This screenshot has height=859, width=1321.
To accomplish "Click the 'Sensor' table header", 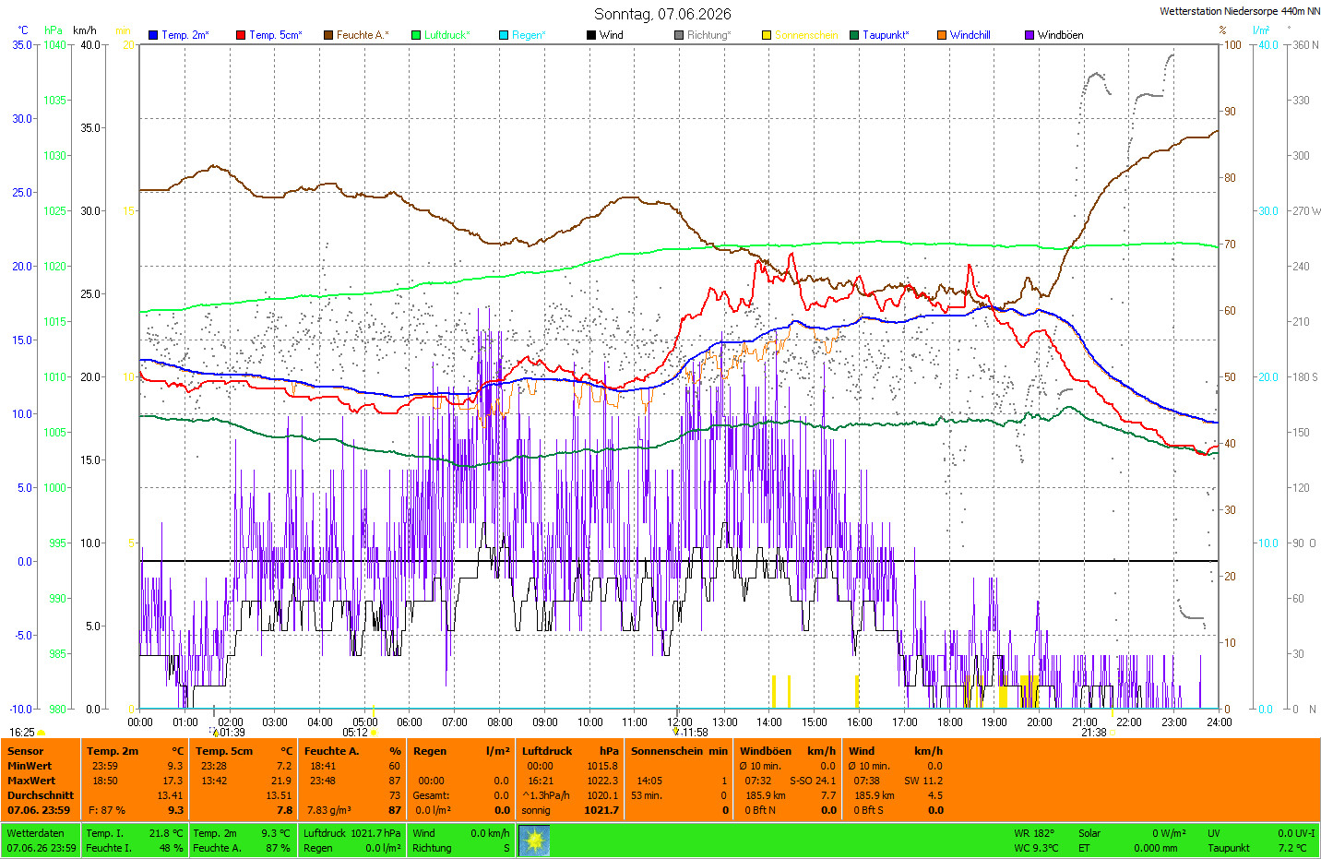I will click(x=25, y=751).
